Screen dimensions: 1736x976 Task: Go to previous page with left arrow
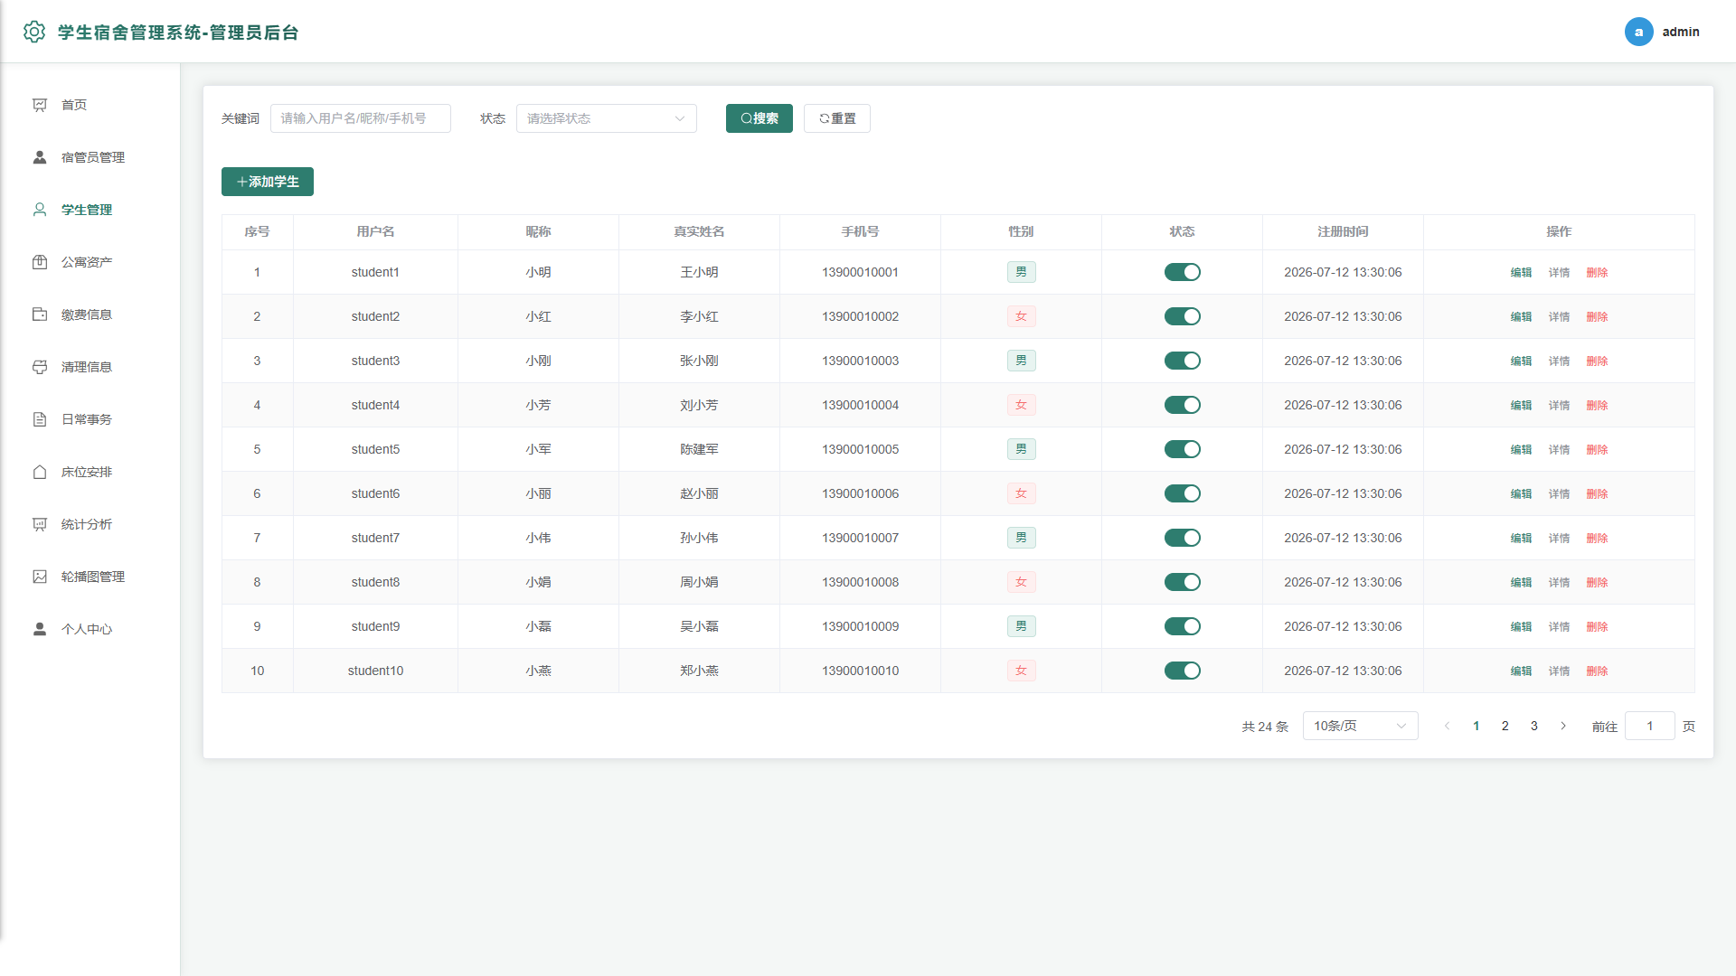1447,726
